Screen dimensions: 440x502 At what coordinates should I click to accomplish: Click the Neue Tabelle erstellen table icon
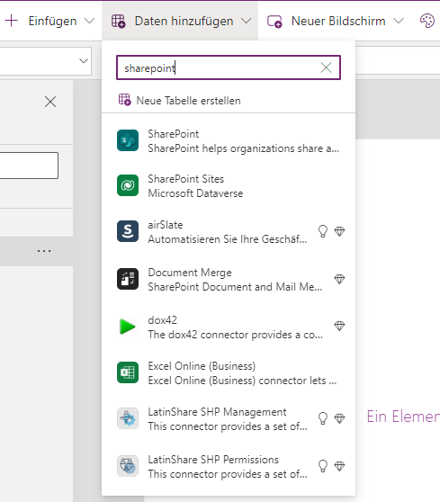(124, 100)
